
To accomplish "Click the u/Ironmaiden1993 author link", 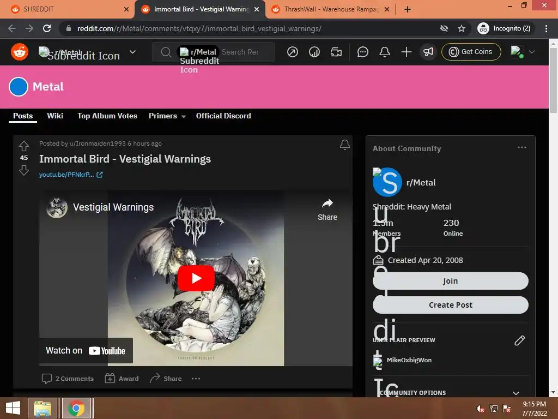I will point(98,143).
